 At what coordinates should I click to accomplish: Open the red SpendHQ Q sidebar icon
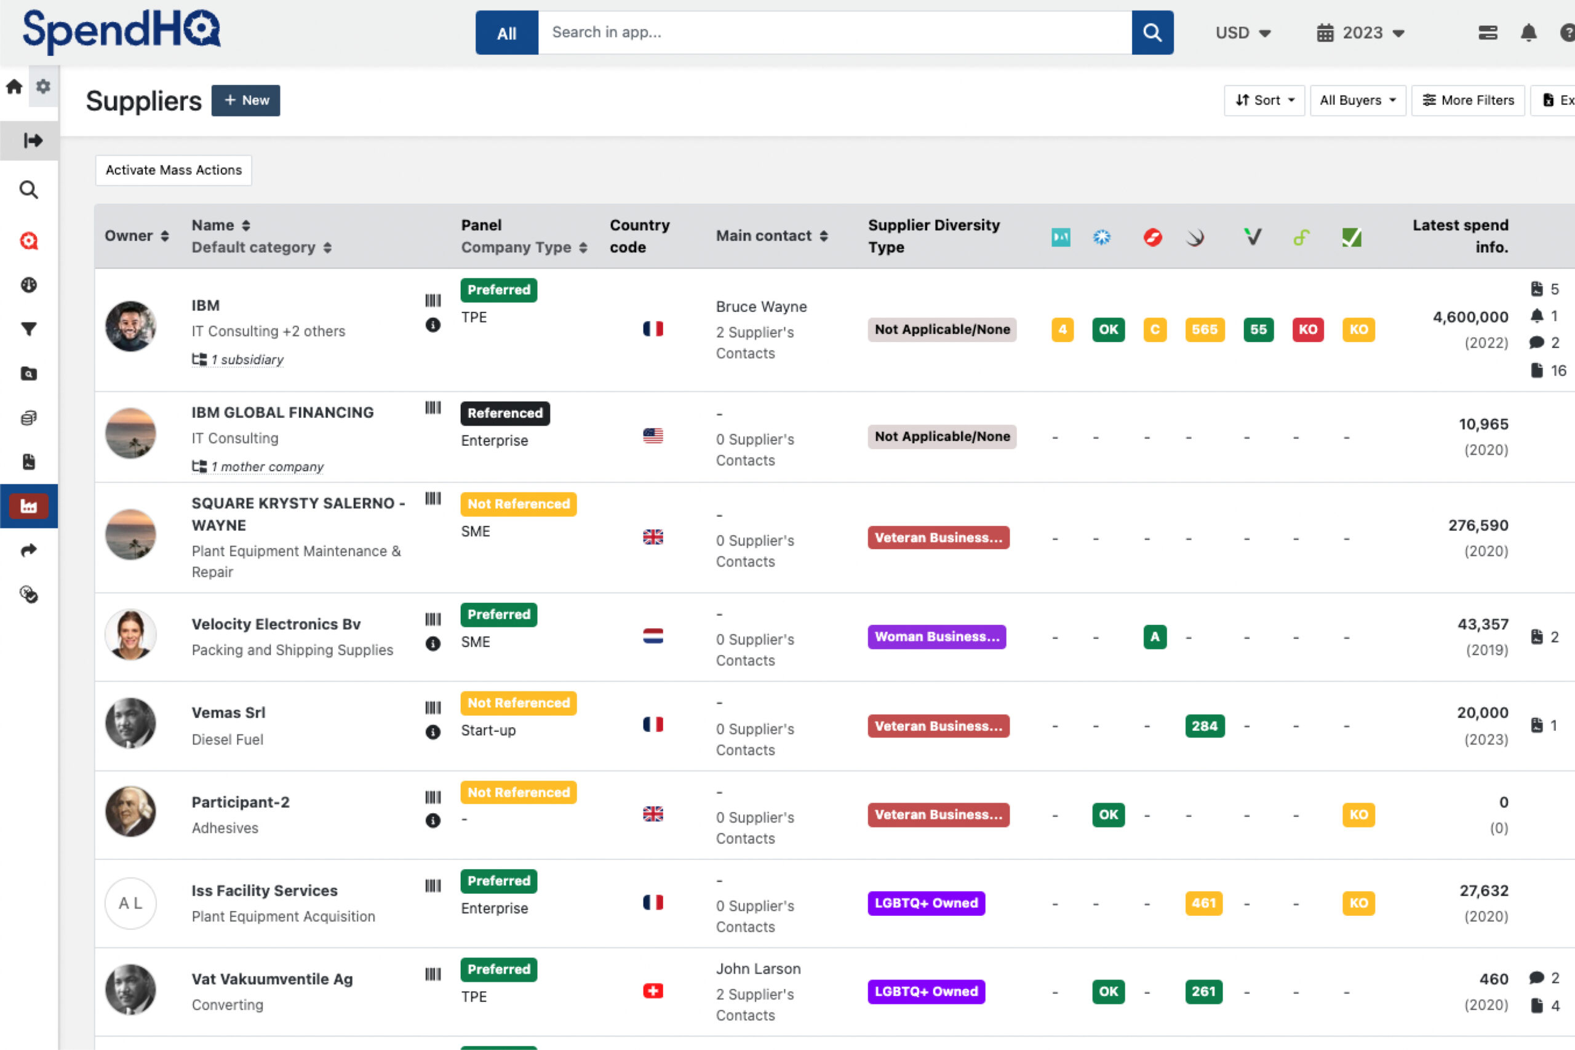click(x=29, y=241)
